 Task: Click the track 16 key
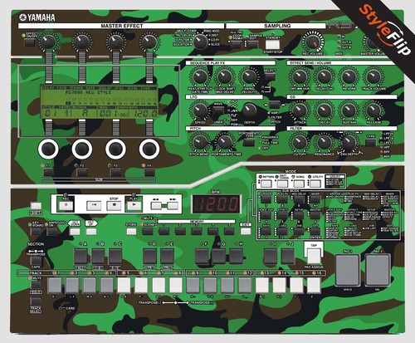point(314,286)
